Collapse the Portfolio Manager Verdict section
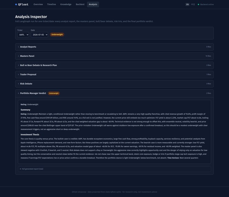Viewport: 229px width, 197px height. 115,93
